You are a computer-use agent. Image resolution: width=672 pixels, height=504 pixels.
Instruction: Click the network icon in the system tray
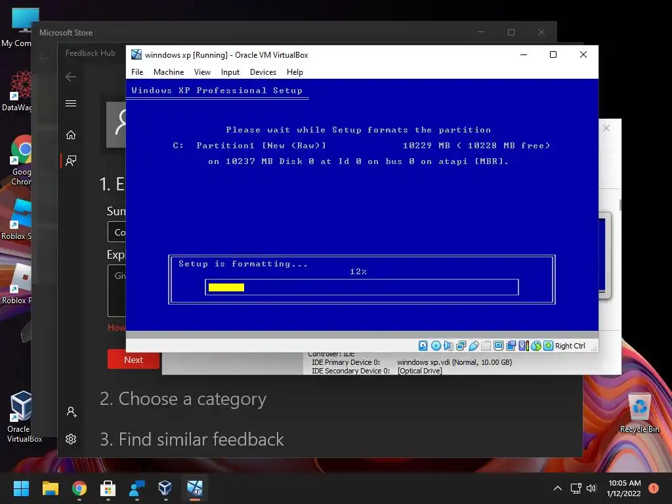576,488
